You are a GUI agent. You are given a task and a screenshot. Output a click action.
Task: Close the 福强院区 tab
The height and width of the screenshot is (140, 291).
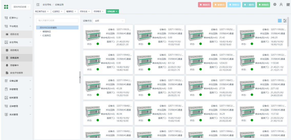pyautogui.click(x=75, y=11)
